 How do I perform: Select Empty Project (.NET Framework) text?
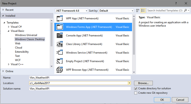[85, 61]
